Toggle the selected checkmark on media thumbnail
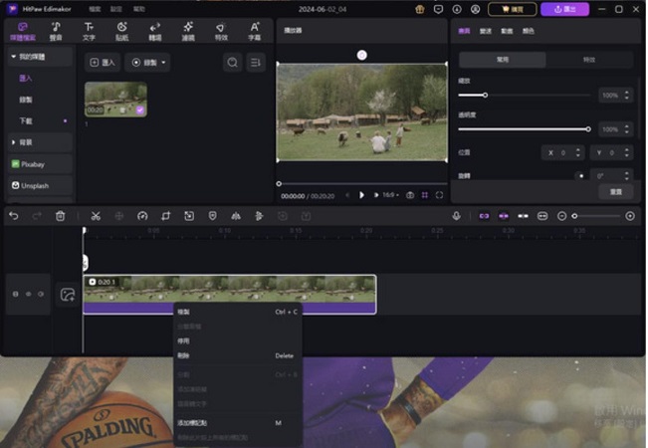648x448 pixels. click(139, 110)
